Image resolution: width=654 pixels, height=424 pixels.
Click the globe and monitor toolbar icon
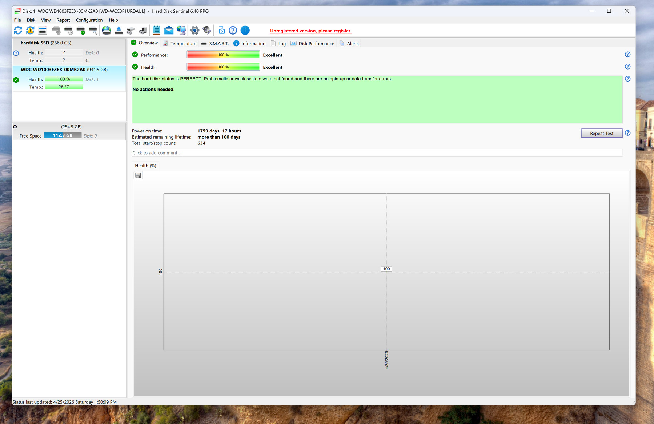[181, 31]
